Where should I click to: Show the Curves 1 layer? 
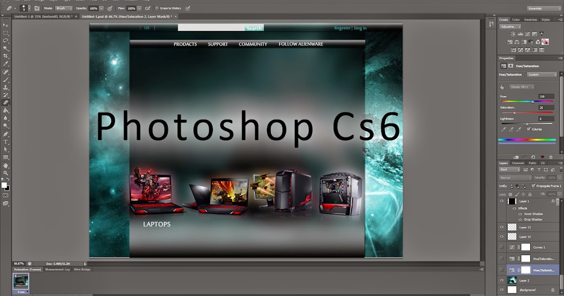point(502,247)
